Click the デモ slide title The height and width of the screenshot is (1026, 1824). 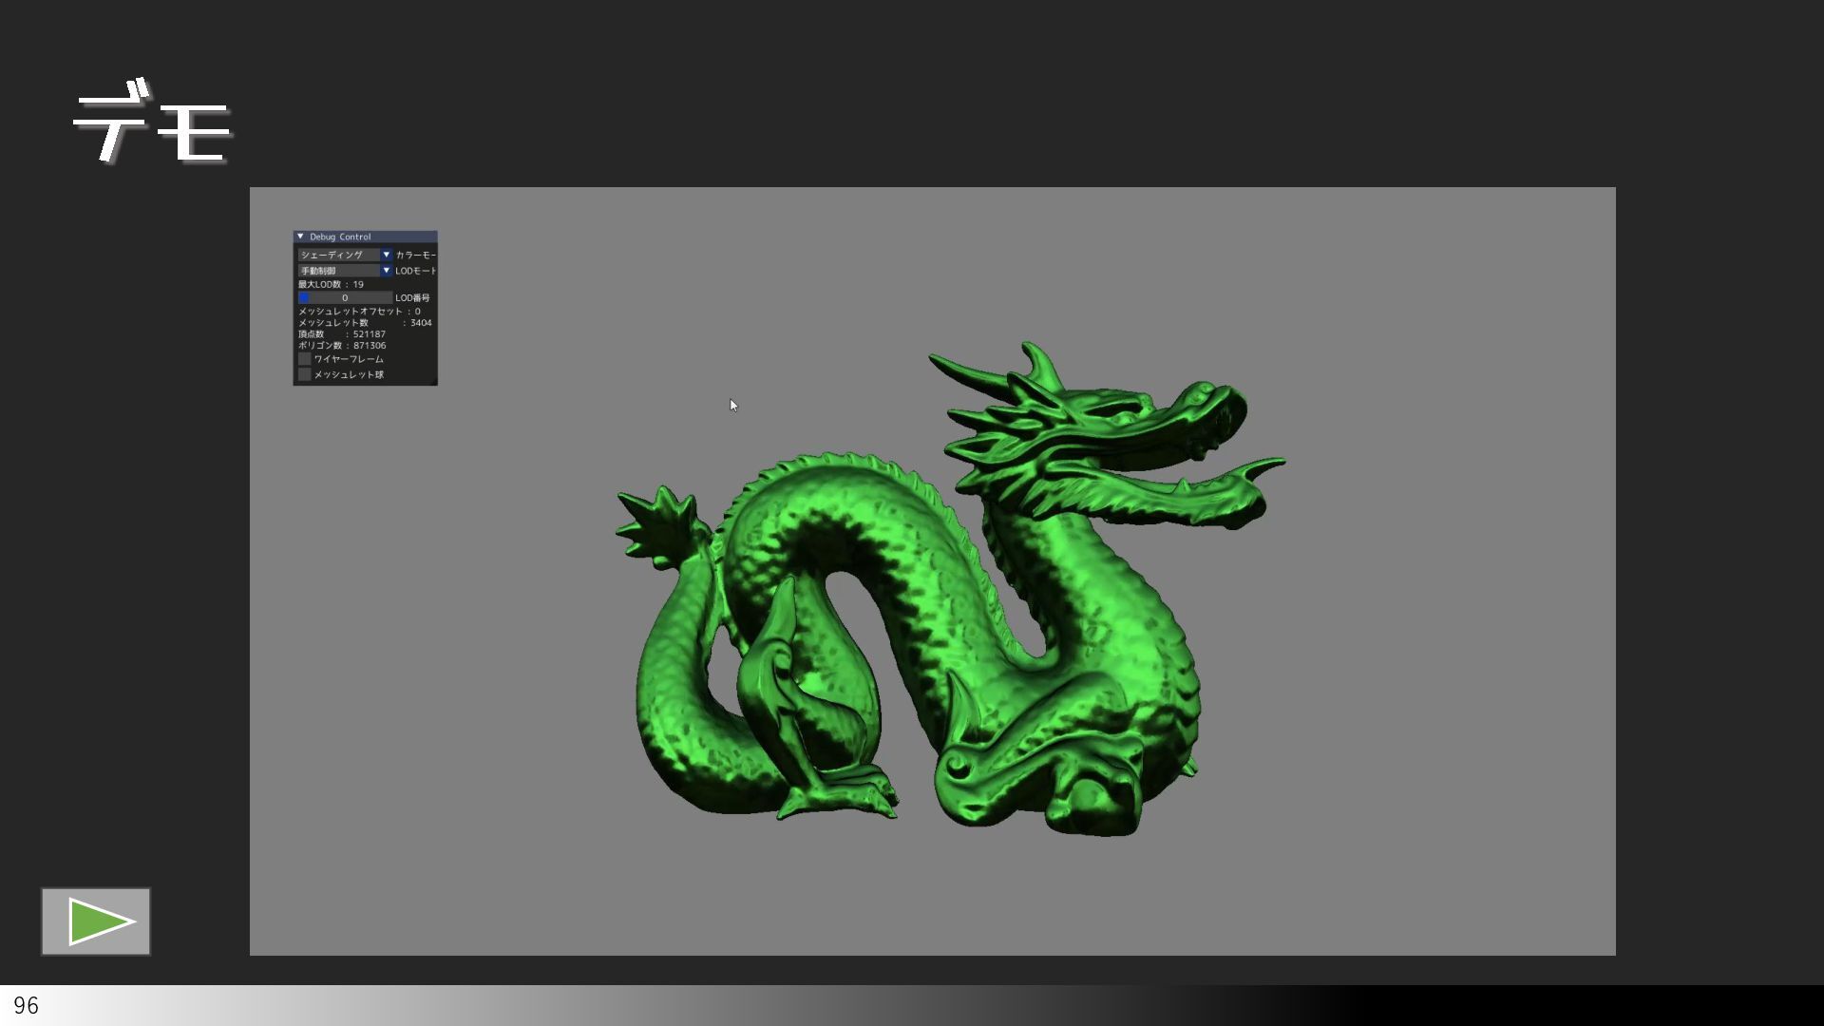tap(152, 122)
